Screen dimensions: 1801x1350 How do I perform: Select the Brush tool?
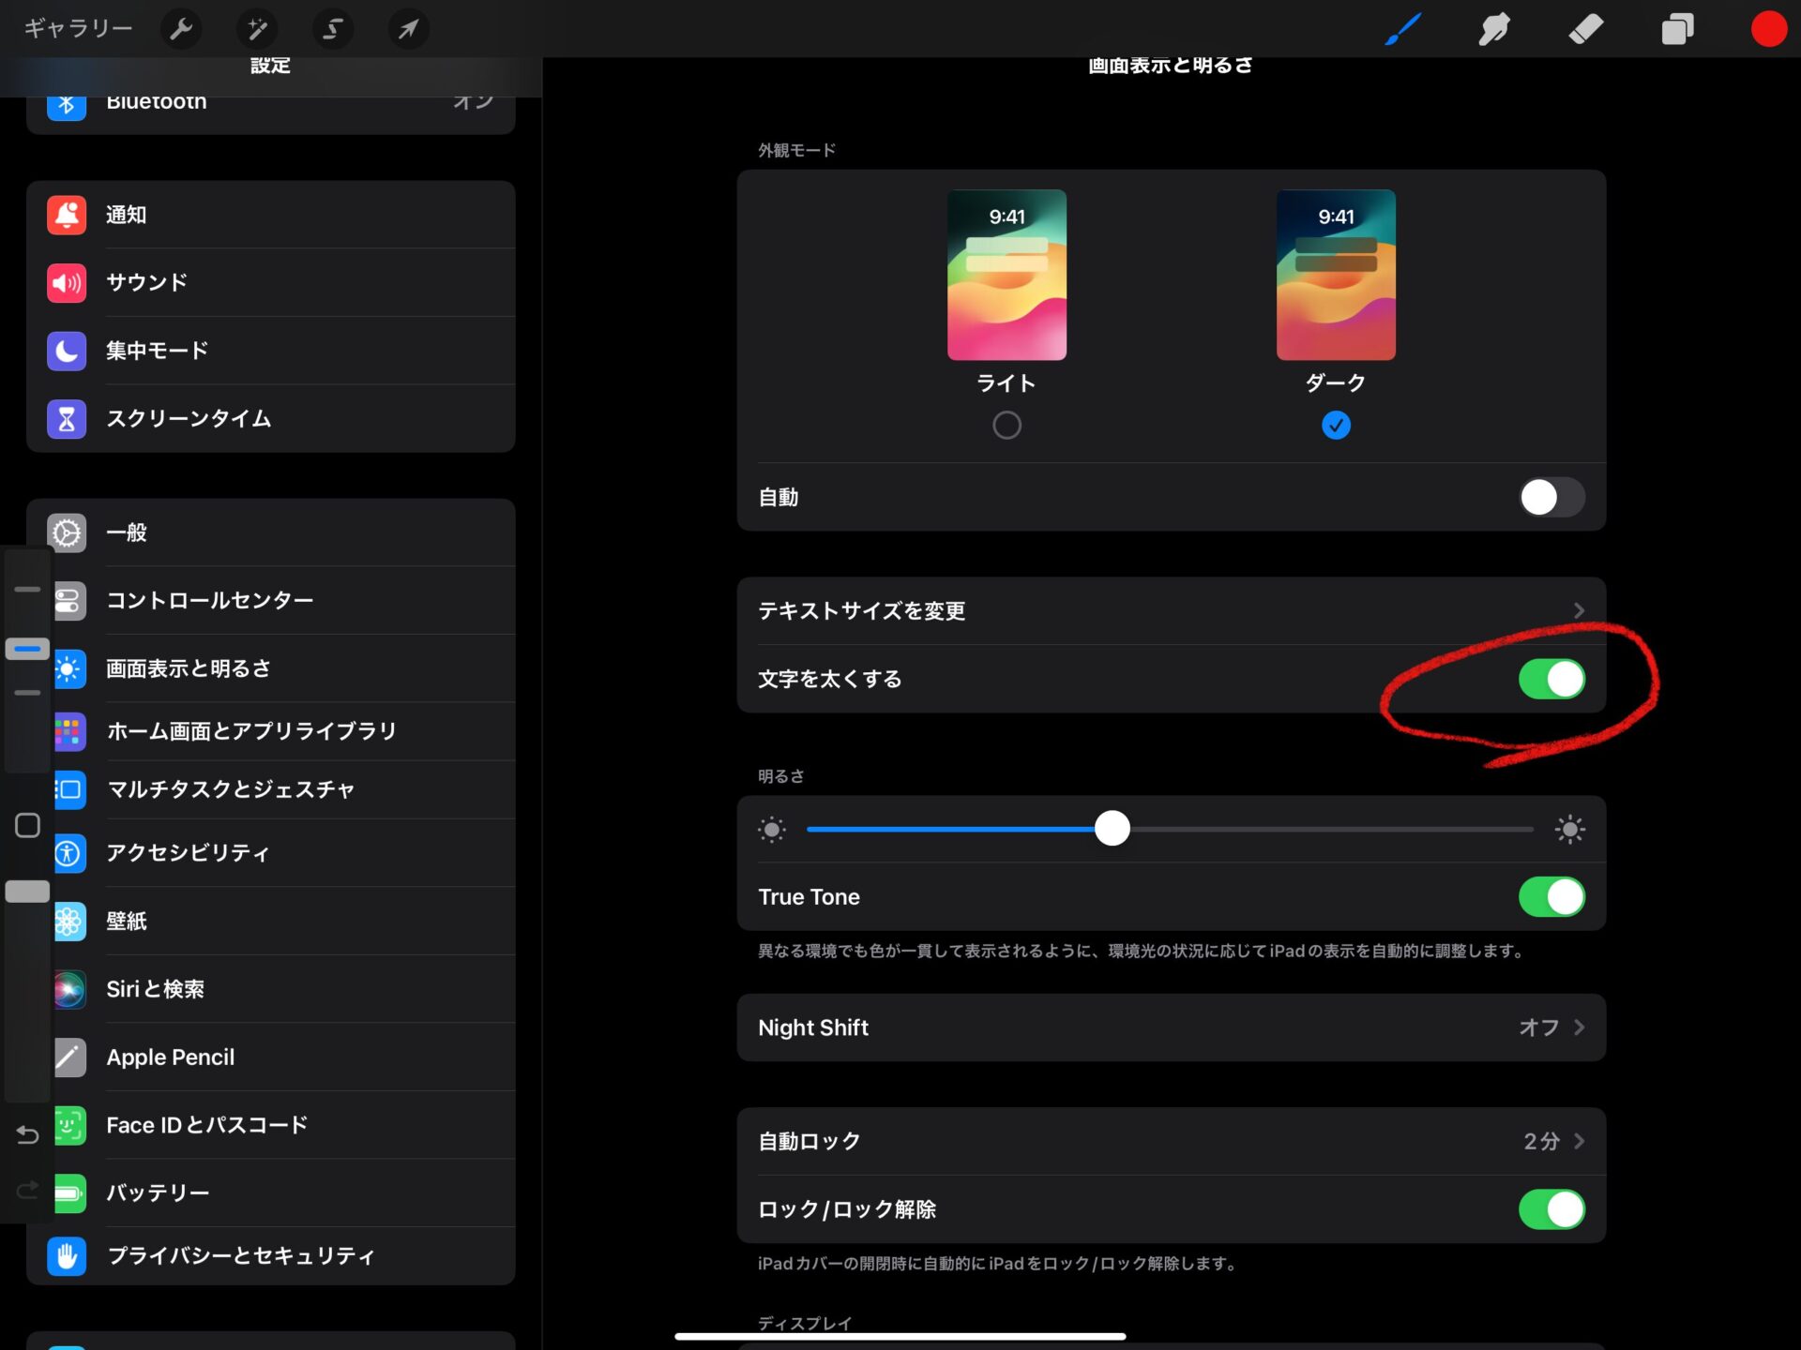[x=1403, y=29]
